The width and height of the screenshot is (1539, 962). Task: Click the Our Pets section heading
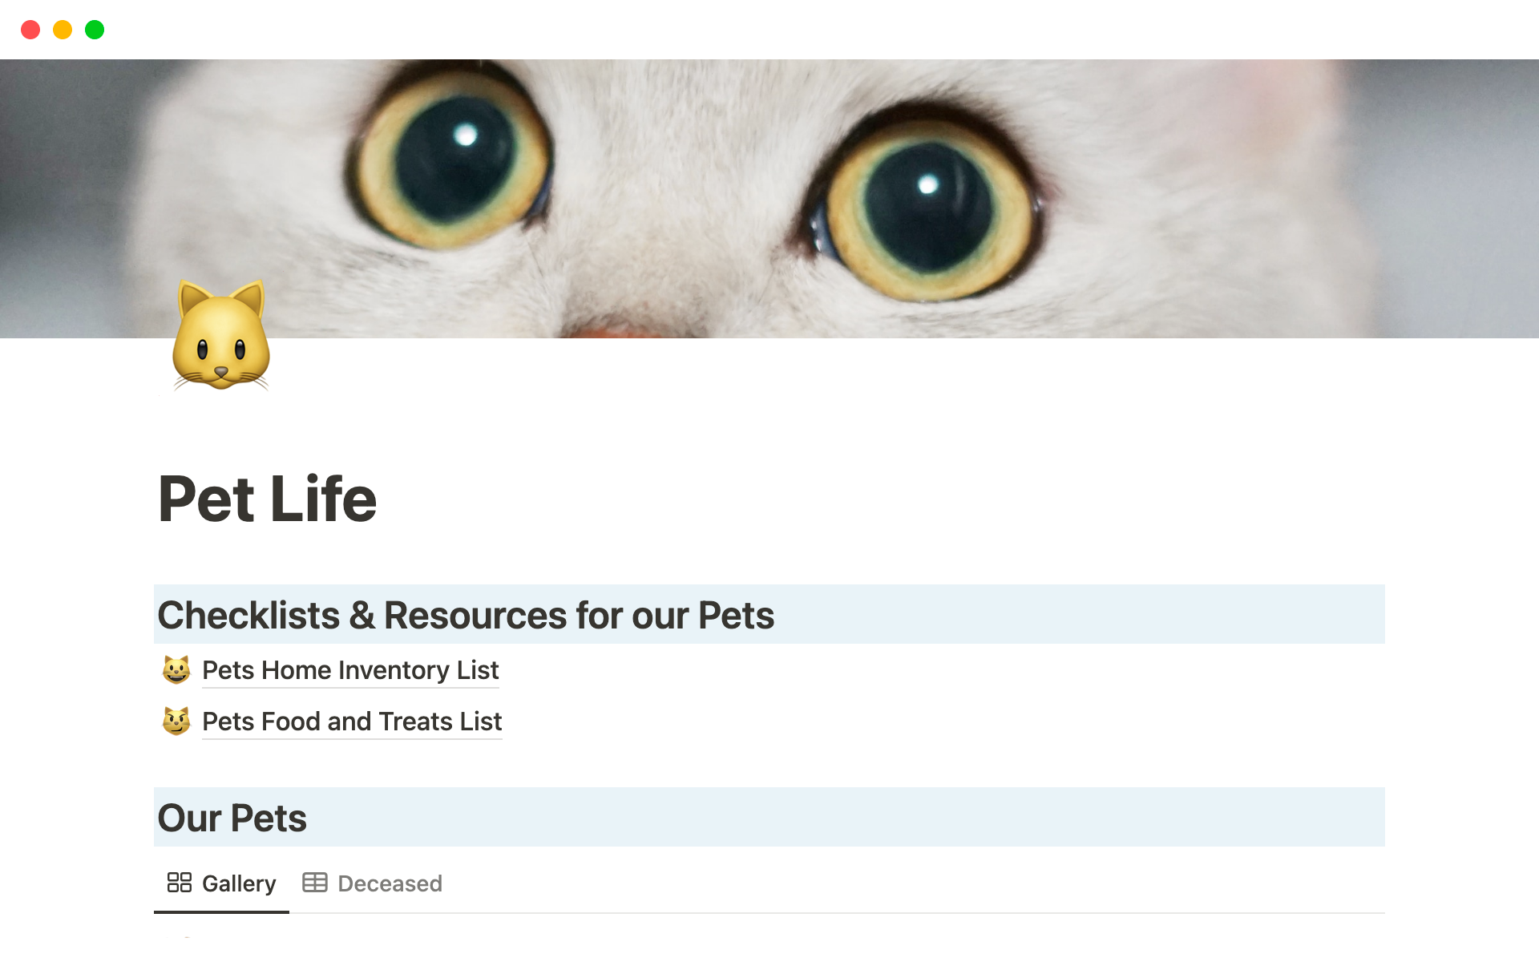click(x=232, y=818)
